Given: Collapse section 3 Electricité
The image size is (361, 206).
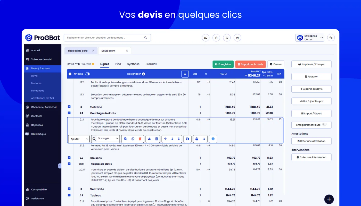Looking at the screenshot, I should pos(69,189).
